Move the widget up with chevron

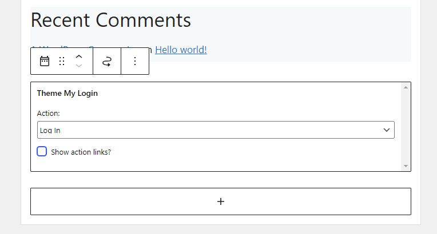pyautogui.click(x=79, y=57)
